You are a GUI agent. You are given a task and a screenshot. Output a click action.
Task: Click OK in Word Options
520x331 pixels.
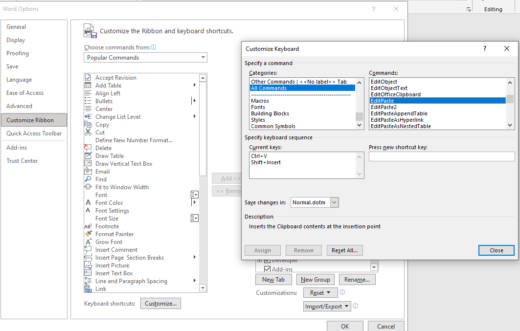click(345, 327)
